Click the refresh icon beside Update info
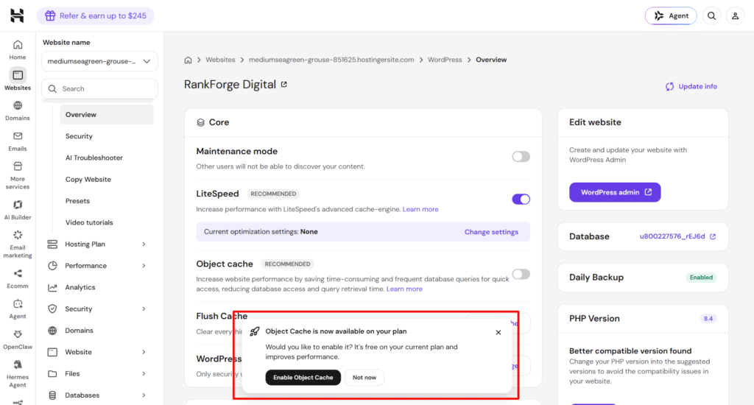 click(669, 87)
